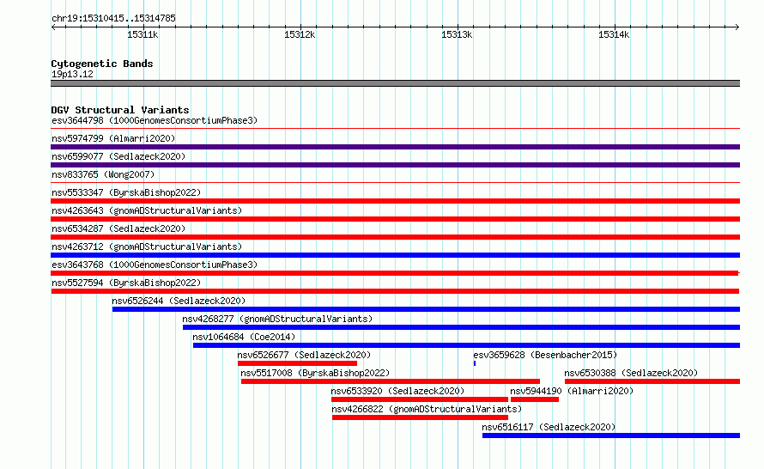Click the red bar under nsv4266822

(420, 417)
